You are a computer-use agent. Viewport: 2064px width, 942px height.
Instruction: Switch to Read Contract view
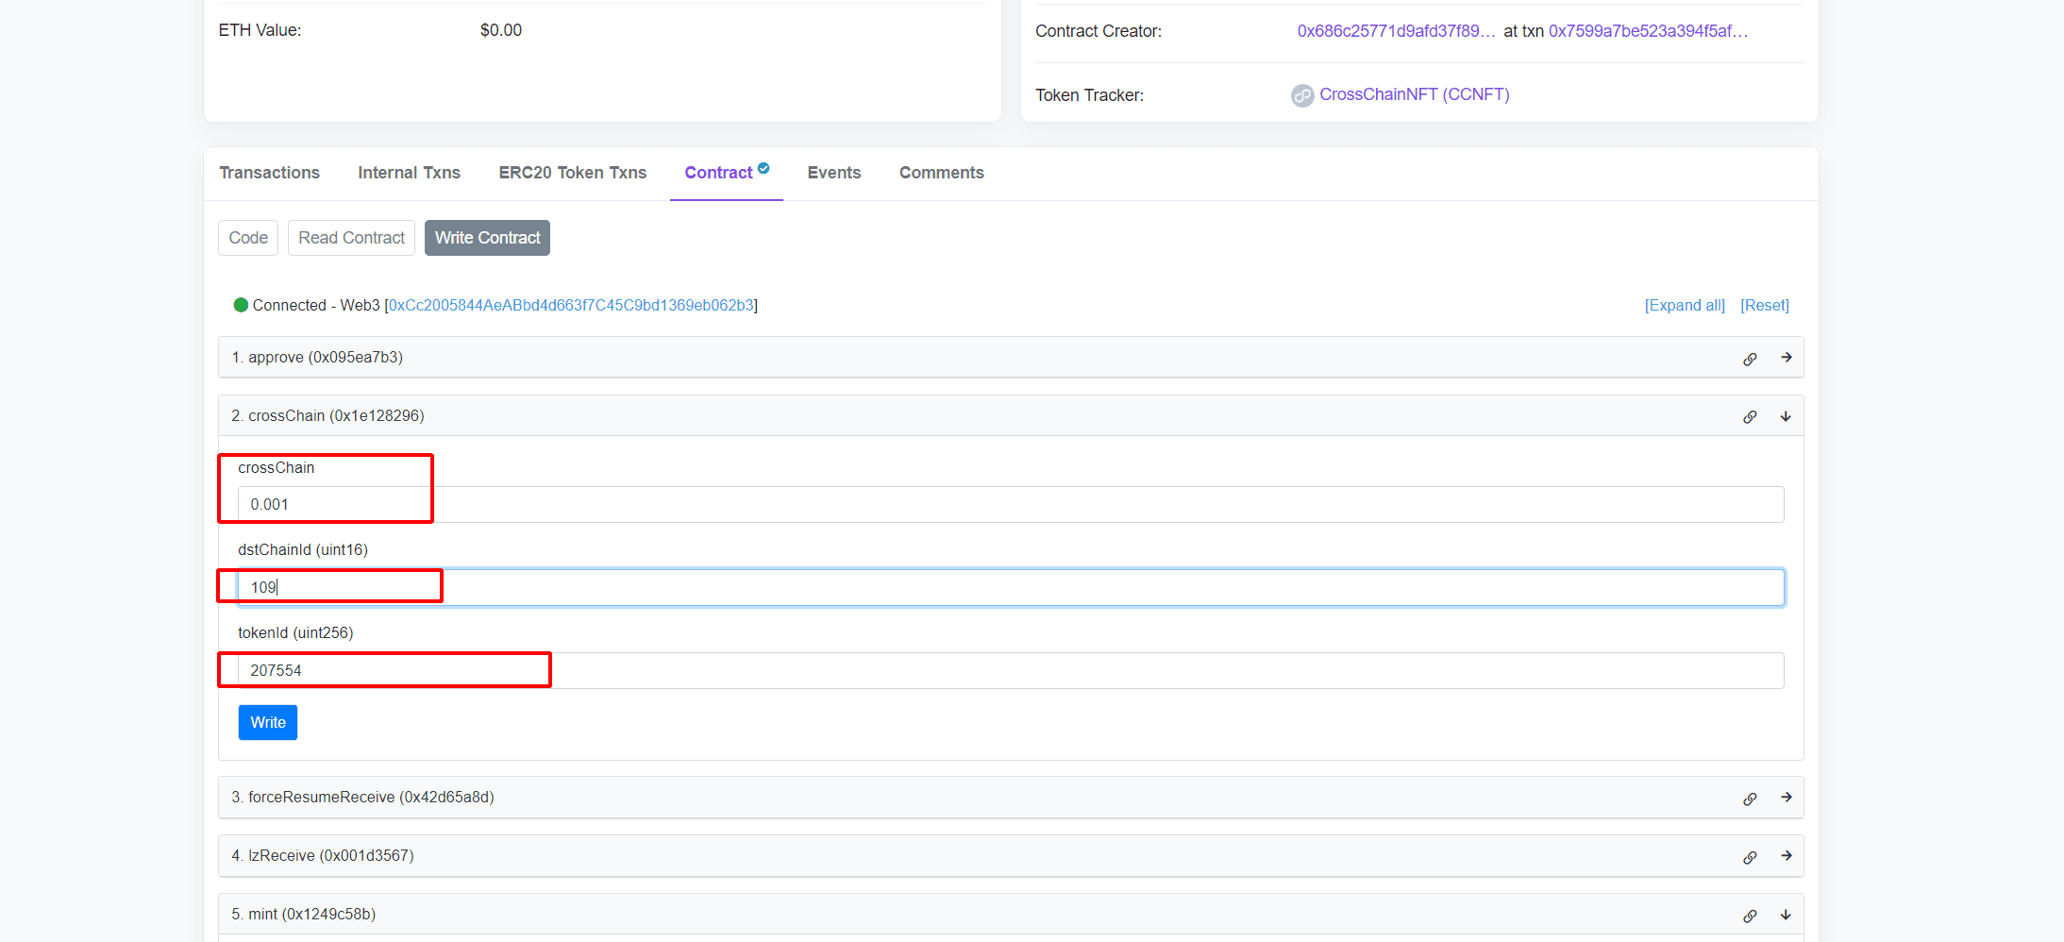click(351, 238)
